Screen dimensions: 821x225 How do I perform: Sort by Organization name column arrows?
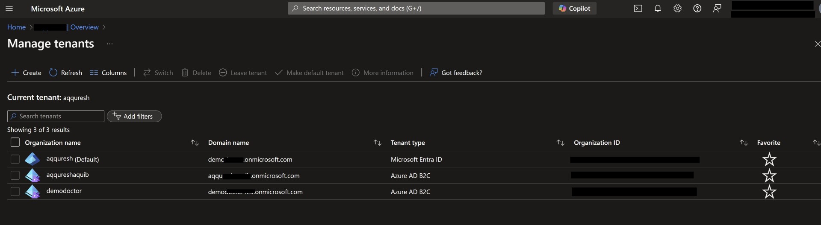pyautogui.click(x=195, y=143)
